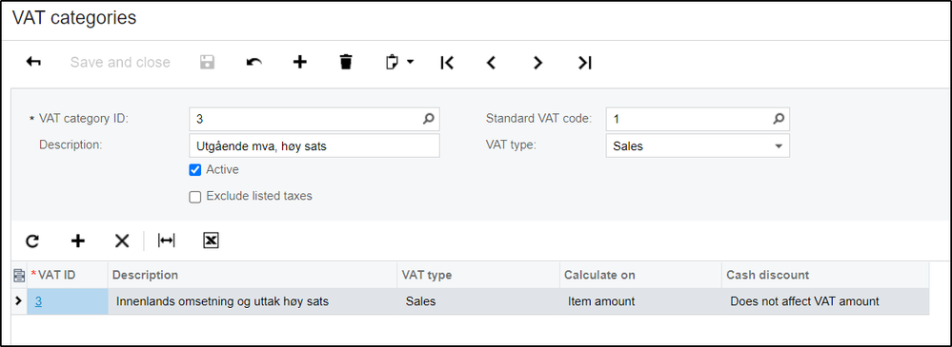This screenshot has height=347, width=952.
Task: Click the VAT type column header
Action: 478,275
